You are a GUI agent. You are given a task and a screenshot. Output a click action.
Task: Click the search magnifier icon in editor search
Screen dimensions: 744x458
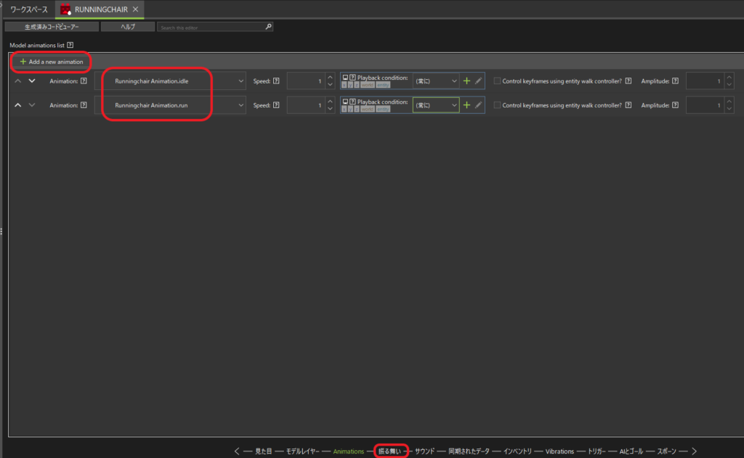click(x=268, y=27)
